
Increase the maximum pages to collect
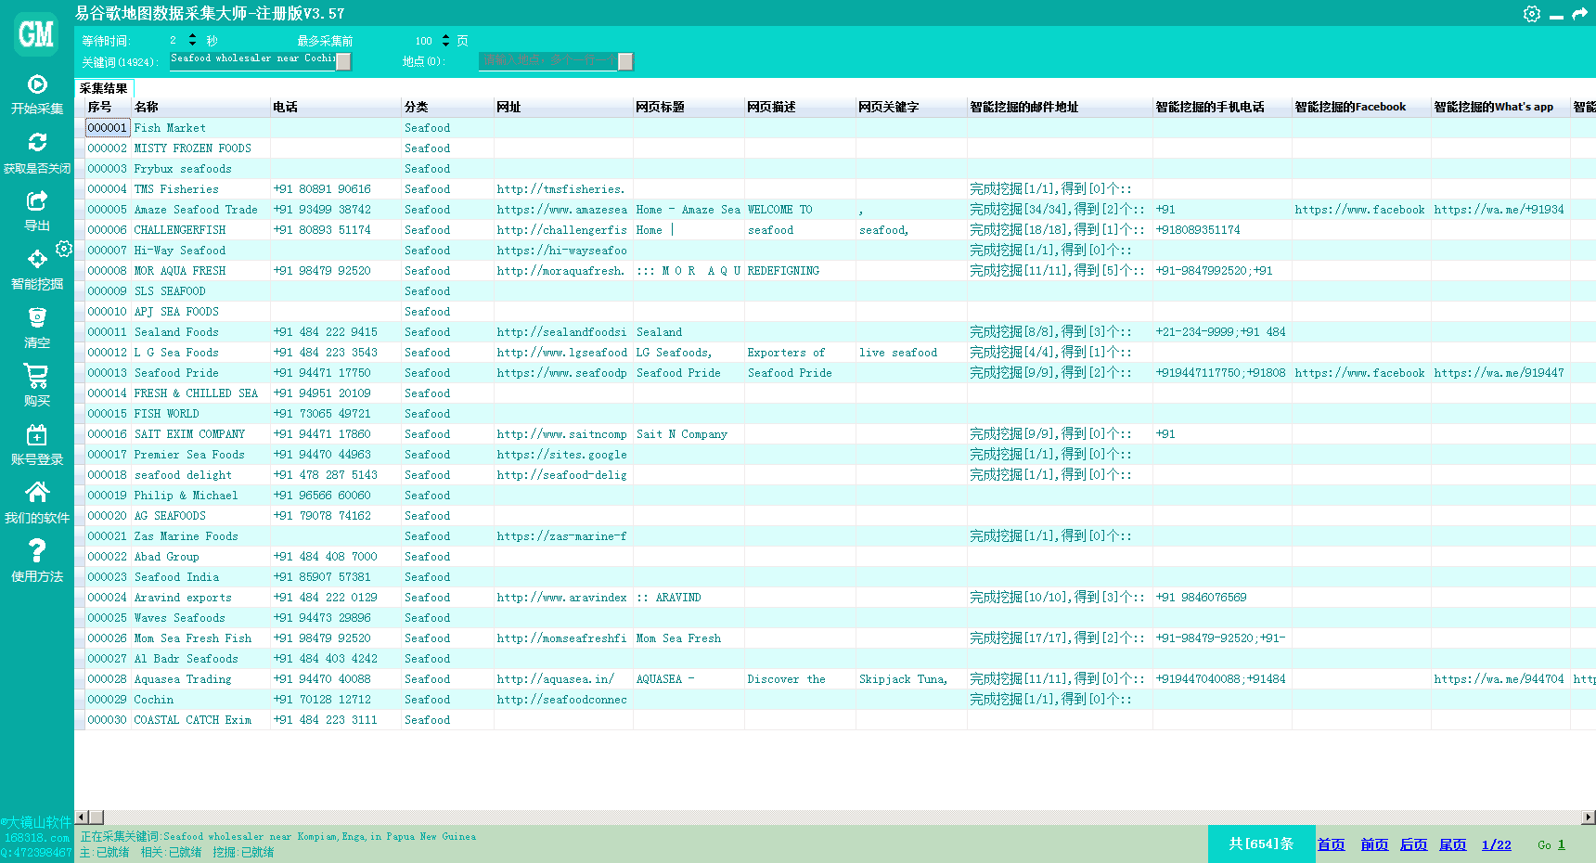click(445, 36)
